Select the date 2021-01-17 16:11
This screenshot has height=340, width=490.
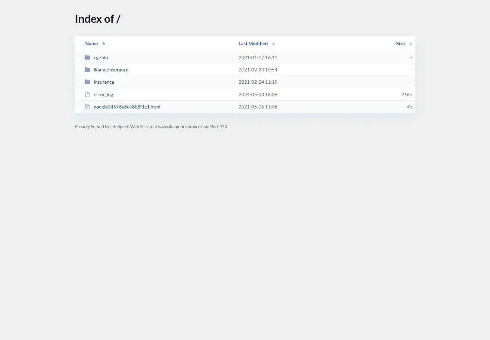258,57
